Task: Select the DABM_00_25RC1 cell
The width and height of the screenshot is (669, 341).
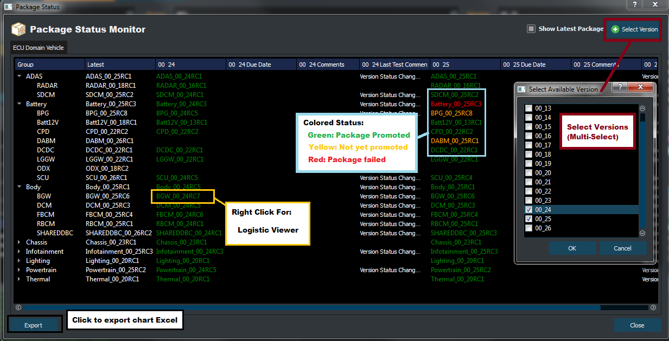Action: pyautogui.click(x=455, y=141)
